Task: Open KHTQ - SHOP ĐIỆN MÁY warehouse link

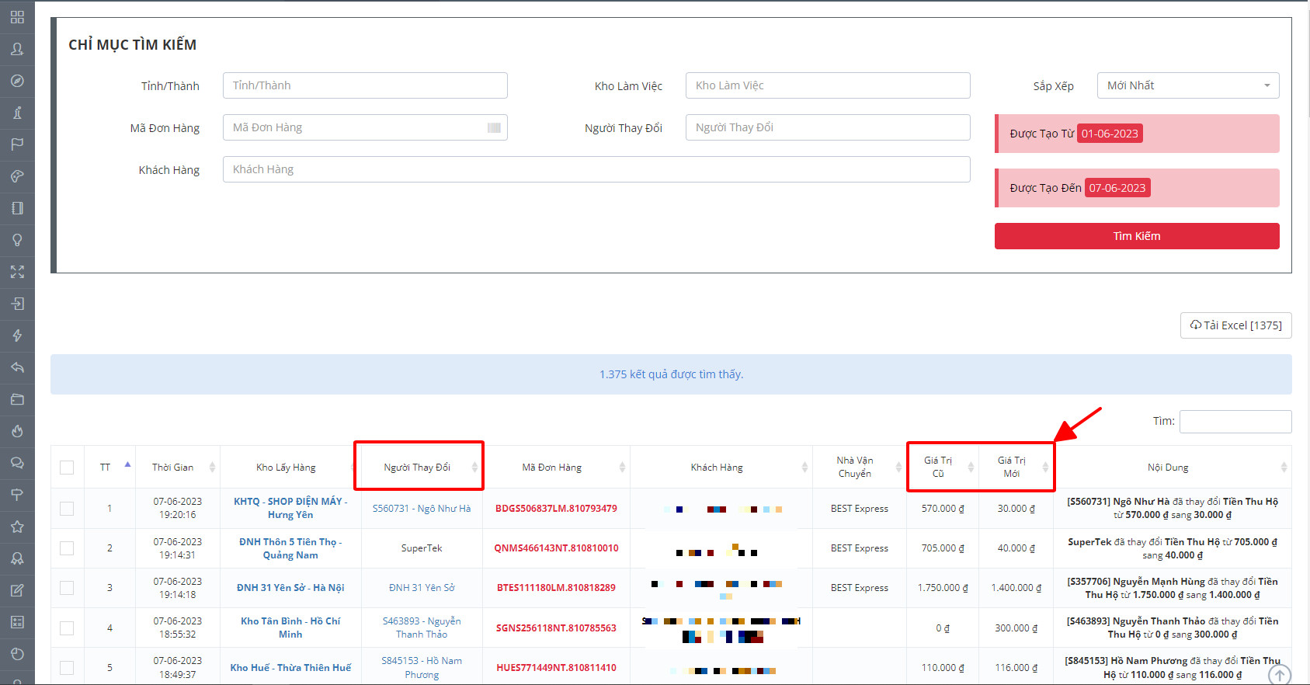Action: [x=290, y=508]
